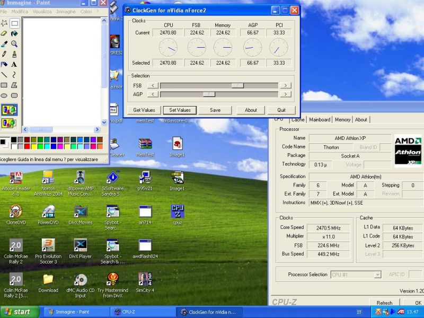Click the Paint canvas vertical scrollbar down arrow
Screen dimensions: 424x318
coord(104,122)
